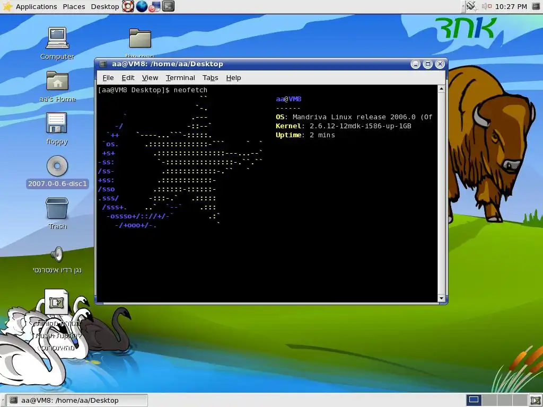Select the launcher file icon over the swans
This screenshot has width=543, height=407.
click(56, 302)
